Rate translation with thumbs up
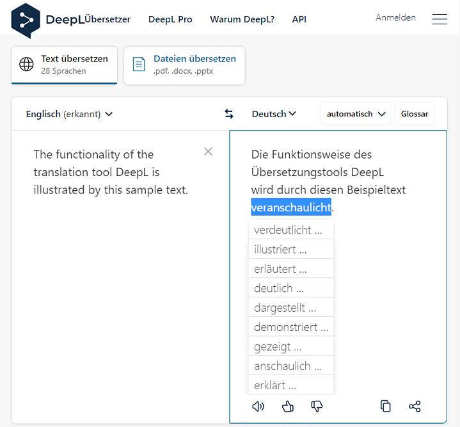This screenshot has height=427, width=460. coord(287,407)
